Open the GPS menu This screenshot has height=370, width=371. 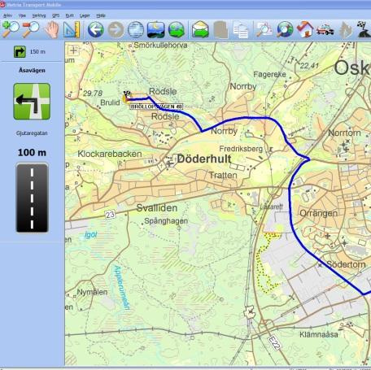pyautogui.click(x=55, y=15)
